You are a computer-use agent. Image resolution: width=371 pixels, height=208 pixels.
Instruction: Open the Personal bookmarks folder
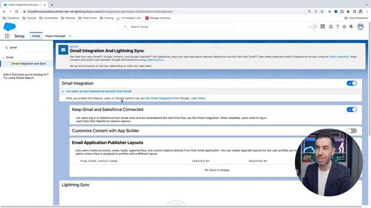pyautogui.click(x=68, y=18)
